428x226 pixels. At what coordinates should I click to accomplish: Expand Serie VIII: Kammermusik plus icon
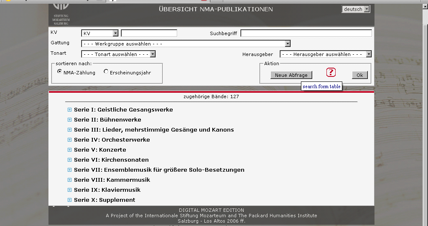click(x=70, y=180)
